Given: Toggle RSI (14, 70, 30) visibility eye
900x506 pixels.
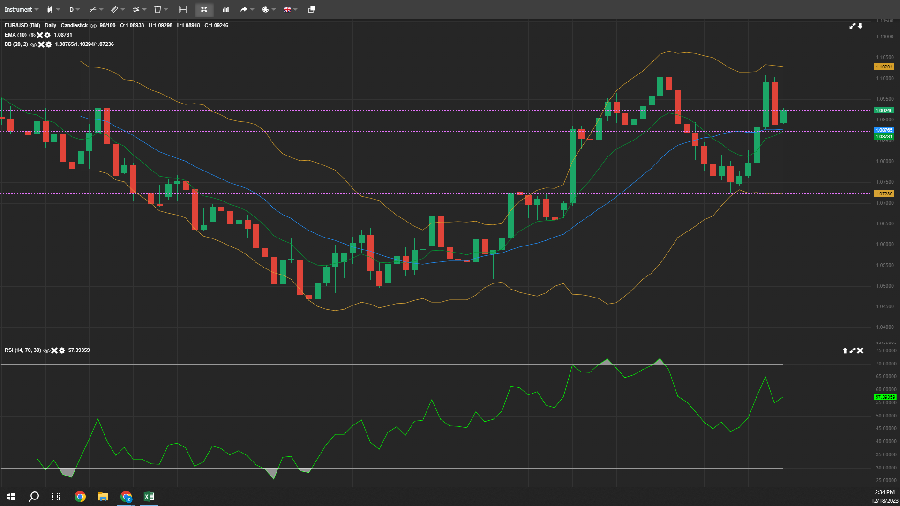Looking at the screenshot, I should coord(47,350).
